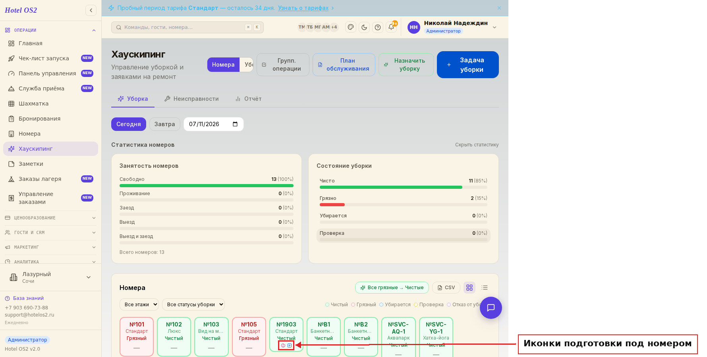Open the Все этажи dropdown
Image resolution: width=707 pixels, height=357 pixels.
pos(139,305)
